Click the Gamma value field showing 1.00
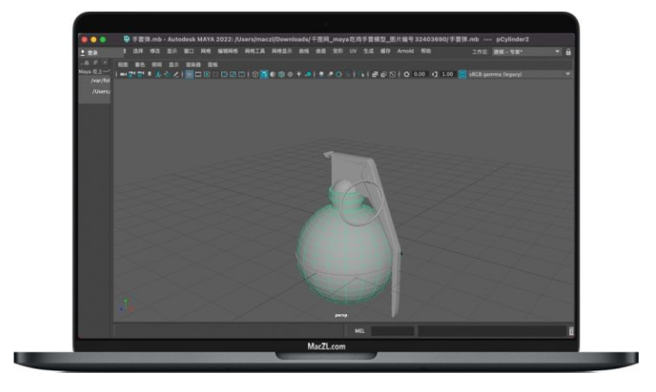656x392 pixels. 448,74
